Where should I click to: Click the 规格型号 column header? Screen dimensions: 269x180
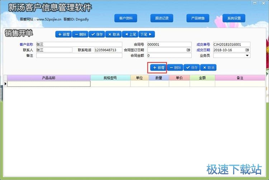[x=110, y=78]
